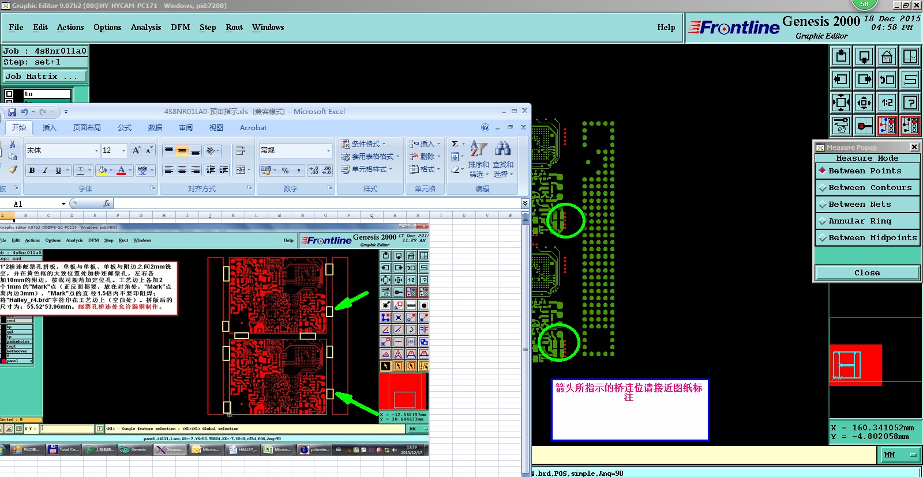Image resolution: width=923 pixels, height=477 pixels.
Task: Click the Undo icon in Excel
Action: 25,112
